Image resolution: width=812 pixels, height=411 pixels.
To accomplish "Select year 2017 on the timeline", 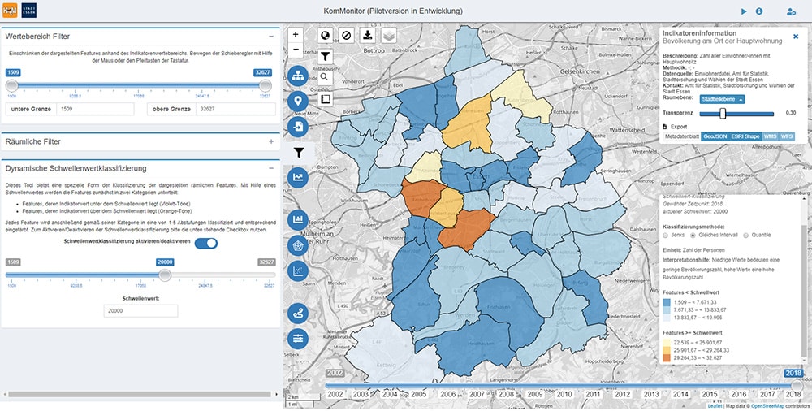I will pos(767,395).
